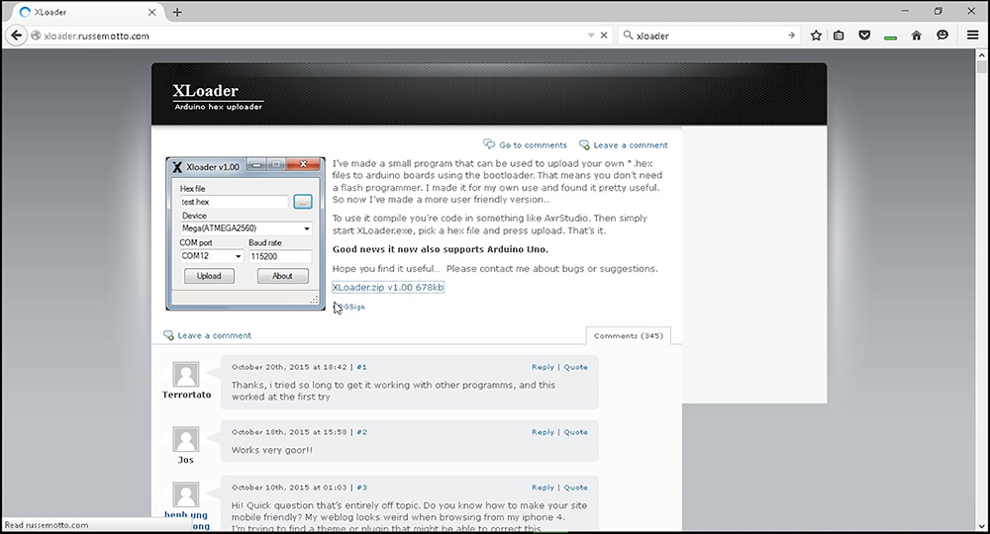The image size is (990, 534).
Task: Open comment permalink #1
Action: coord(361,367)
